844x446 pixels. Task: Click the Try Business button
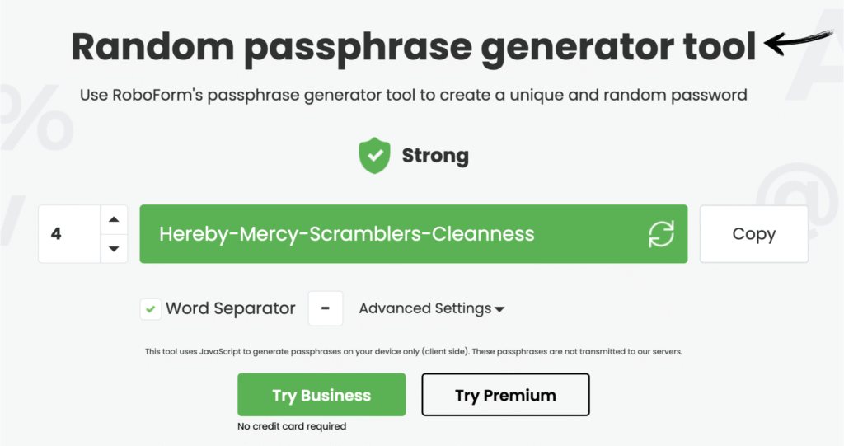point(321,395)
